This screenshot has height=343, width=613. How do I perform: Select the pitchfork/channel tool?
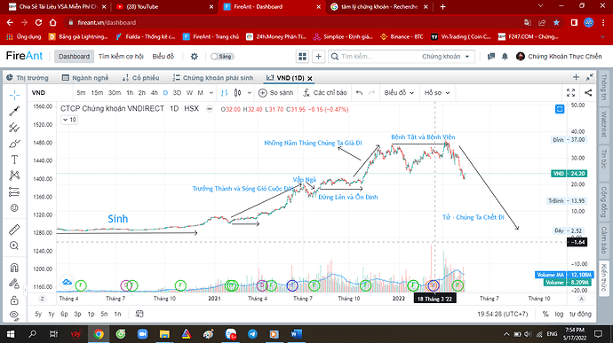(x=14, y=128)
